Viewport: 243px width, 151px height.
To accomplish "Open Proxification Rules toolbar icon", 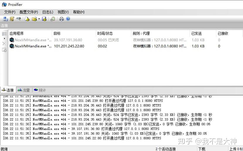I will [12, 19].
